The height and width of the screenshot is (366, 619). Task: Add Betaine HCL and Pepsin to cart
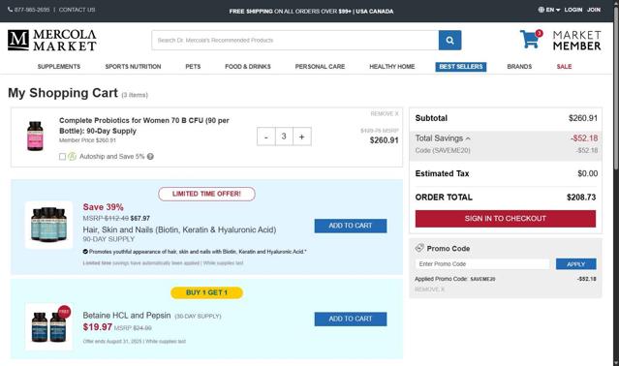[351, 320]
